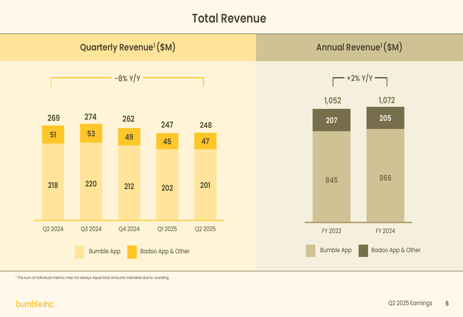The width and height of the screenshot is (463, 317).
Task: Click the annual Bumble App tan legend swatch
Action: 311,250
